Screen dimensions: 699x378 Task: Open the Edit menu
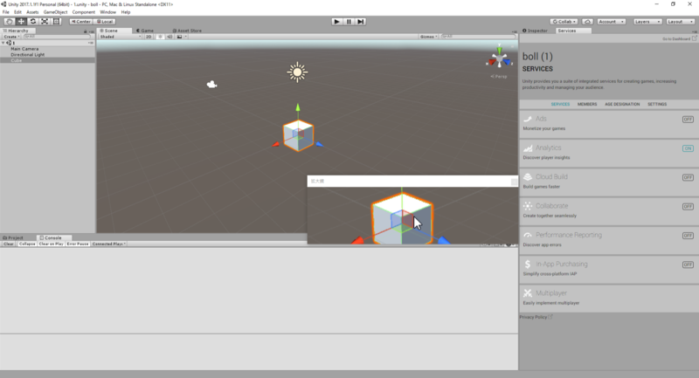[x=17, y=12]
